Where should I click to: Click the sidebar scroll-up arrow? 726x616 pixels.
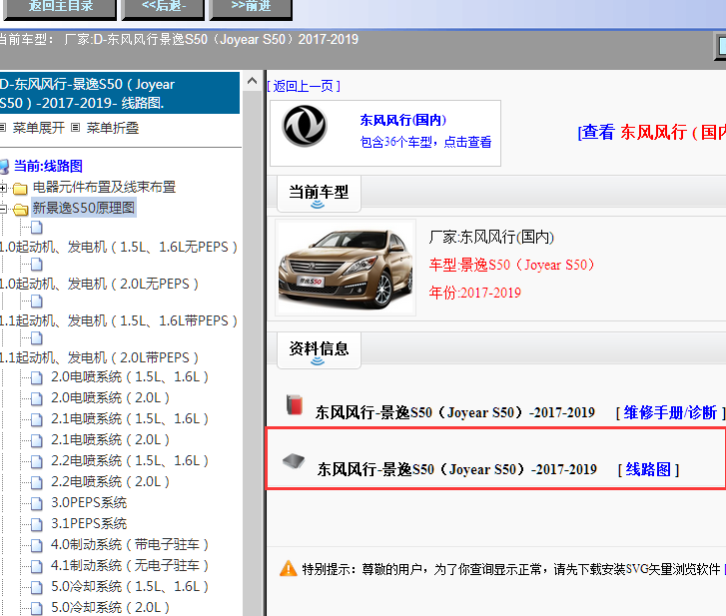click(x=252, y=81)
